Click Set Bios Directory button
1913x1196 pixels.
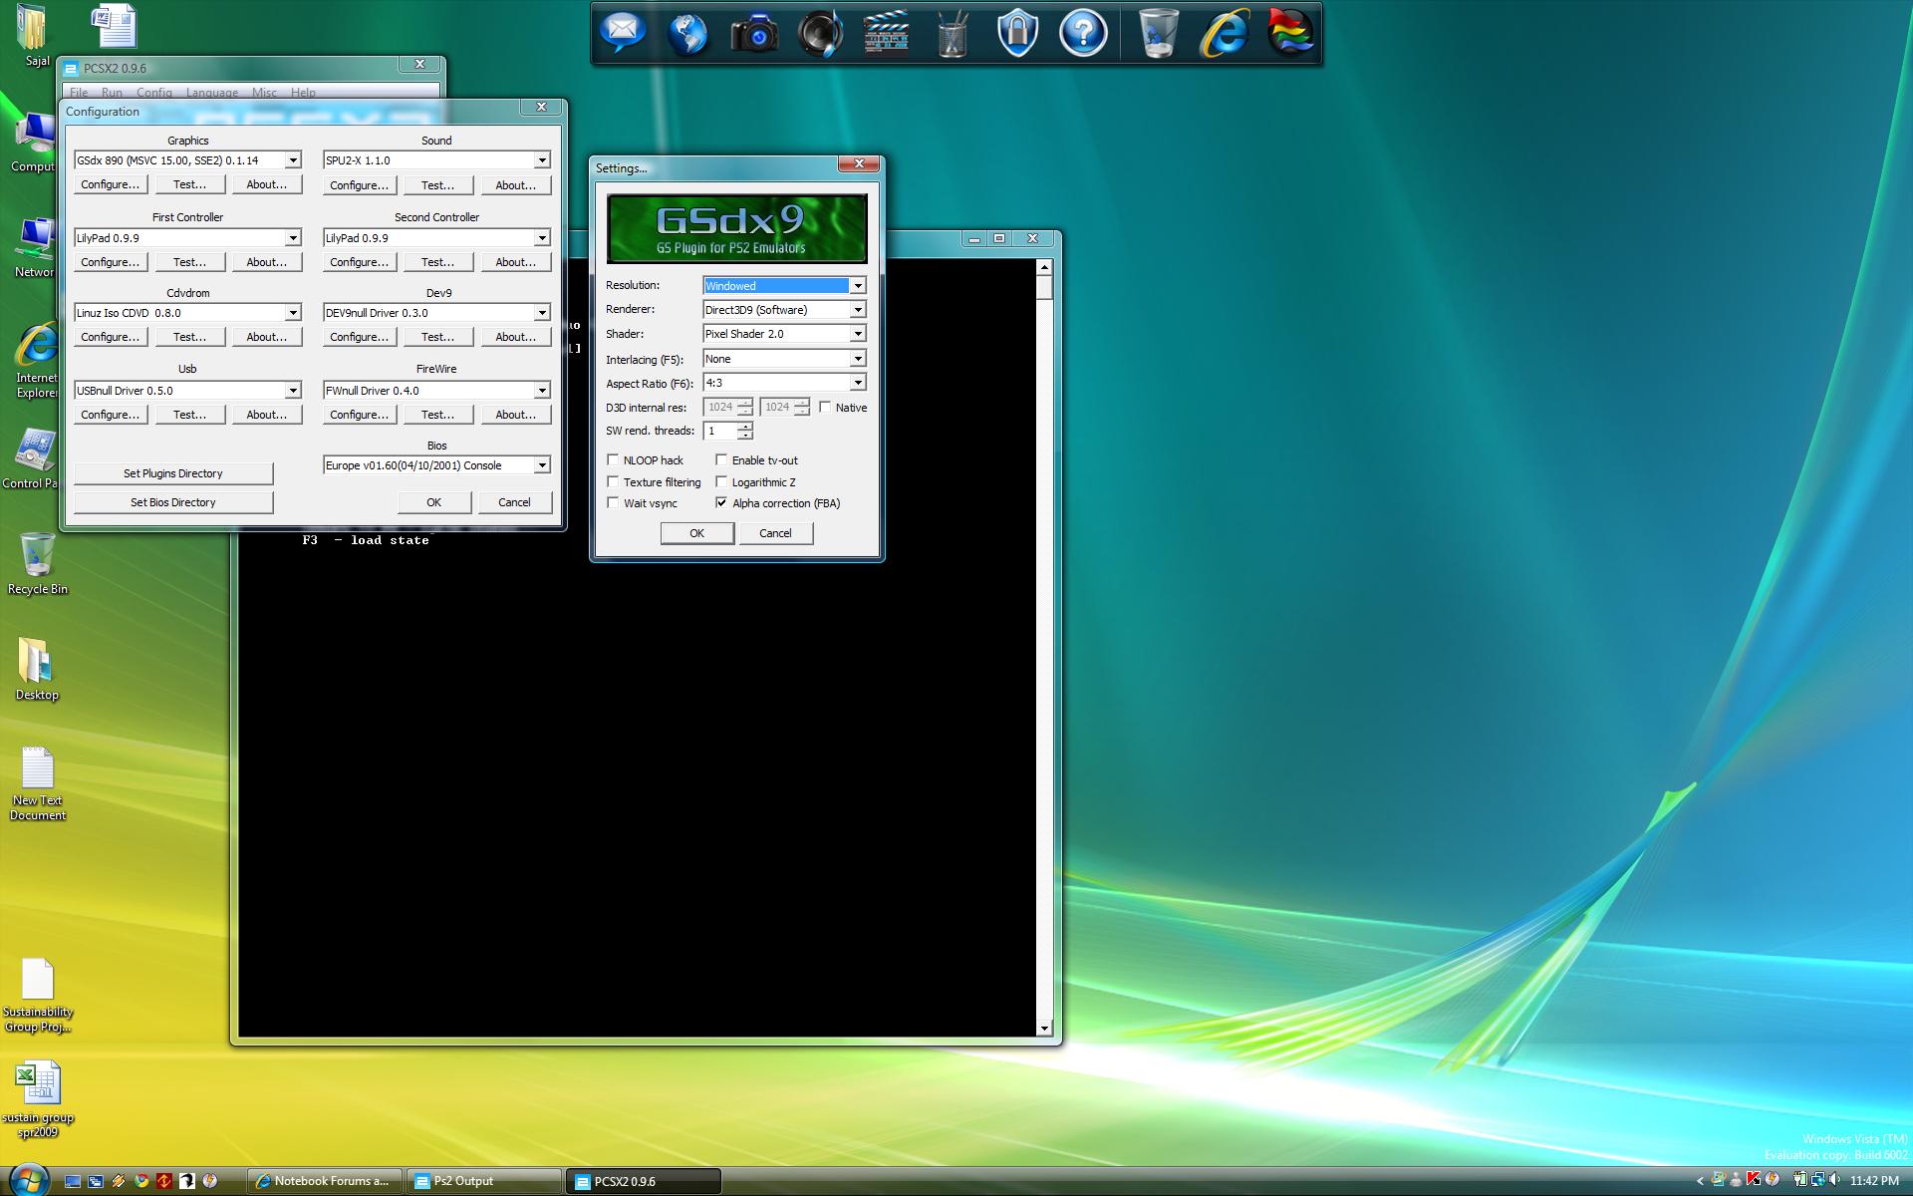173,502
